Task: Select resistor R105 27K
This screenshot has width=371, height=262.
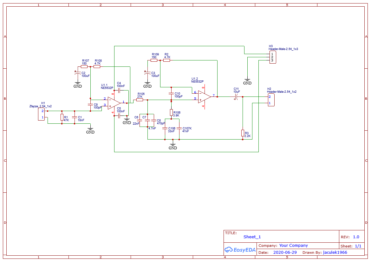Action: click(x=140, y=100)
